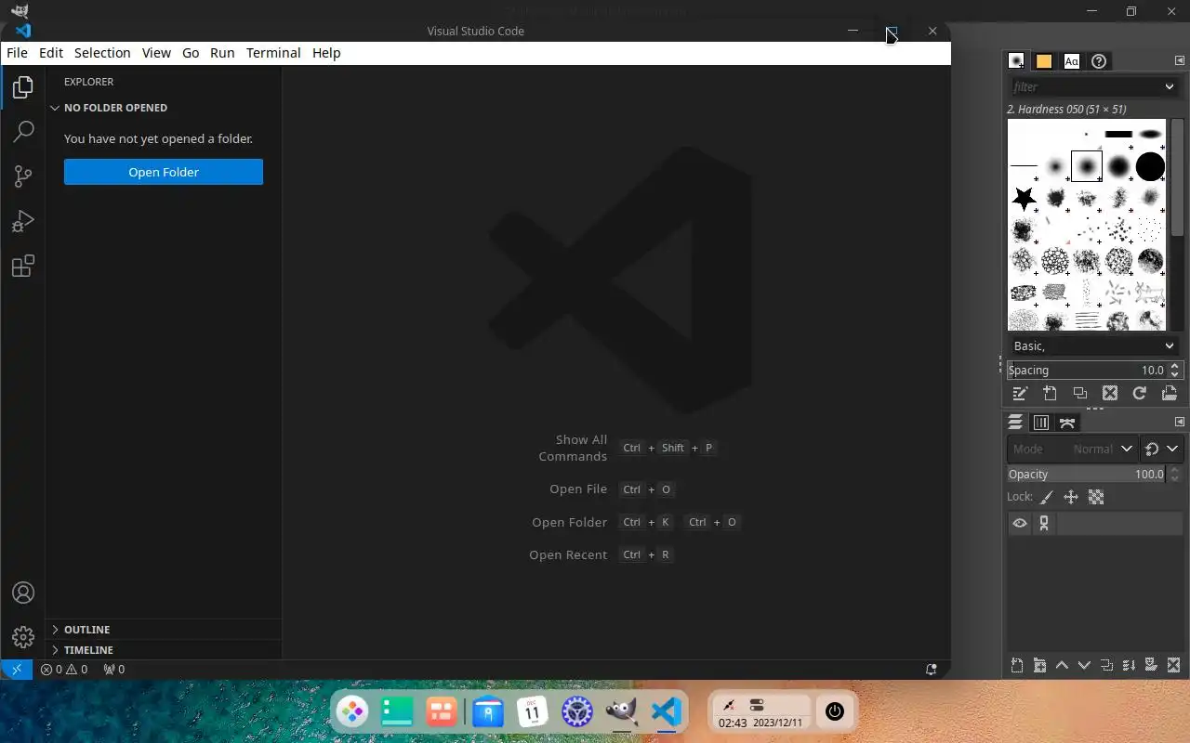The height and width of the screenshot is (743, 1190).
Task: Switch to GIMP Patterns tab
Action: (1044, 61)
